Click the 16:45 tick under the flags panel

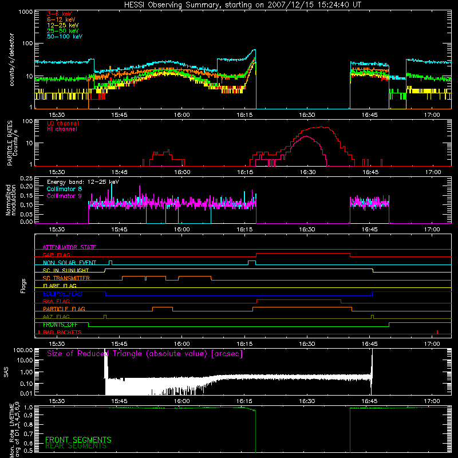tap(370, 344)
